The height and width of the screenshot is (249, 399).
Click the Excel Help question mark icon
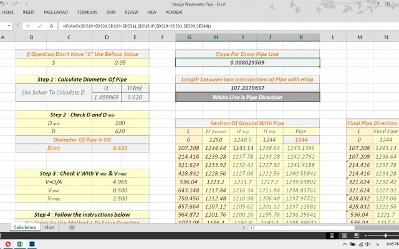coord(378,4)
